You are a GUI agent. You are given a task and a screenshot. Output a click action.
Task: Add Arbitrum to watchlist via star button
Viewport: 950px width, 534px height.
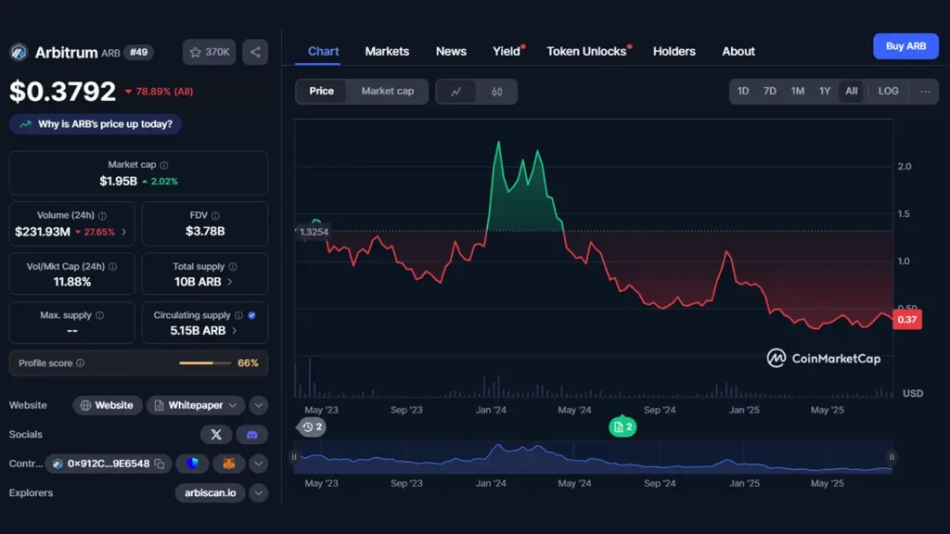(x=209, y=52)
